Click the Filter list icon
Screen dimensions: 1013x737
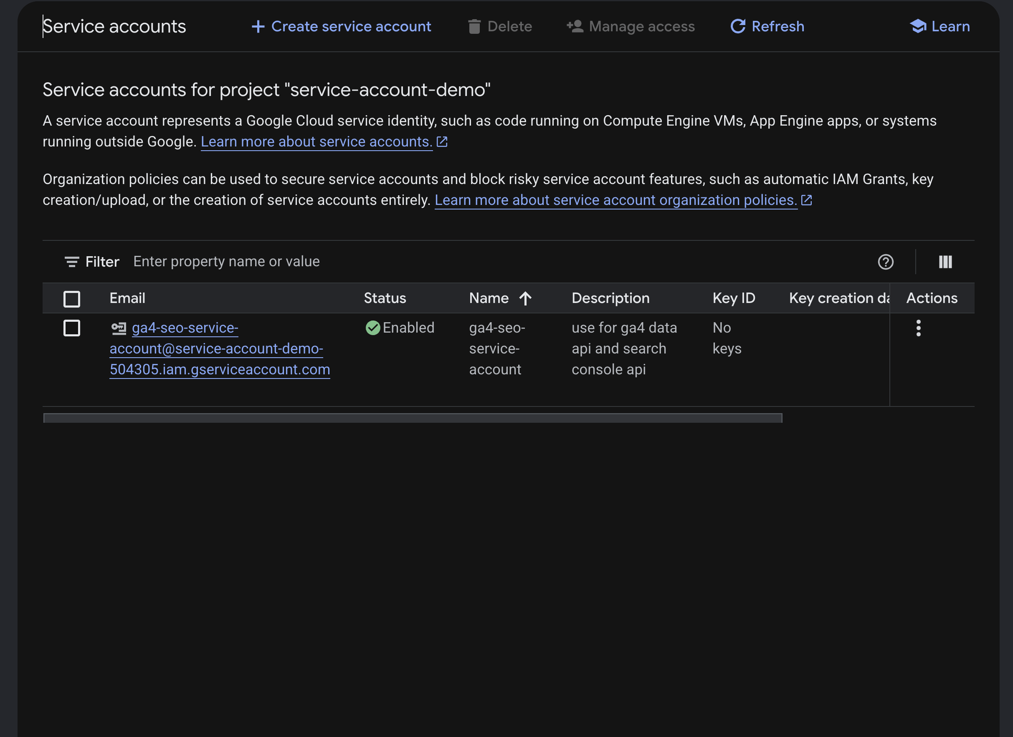[x=72, y=262]
